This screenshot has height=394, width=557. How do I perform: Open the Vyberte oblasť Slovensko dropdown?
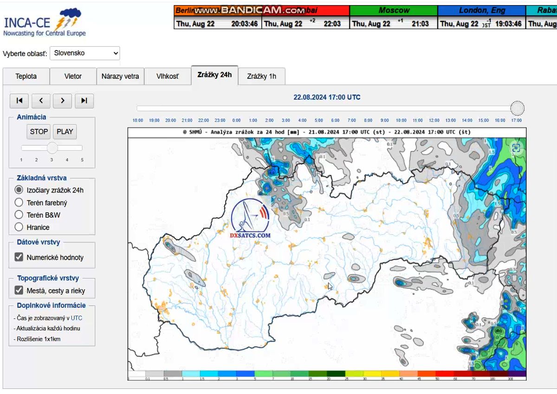(x=84, y=53)
